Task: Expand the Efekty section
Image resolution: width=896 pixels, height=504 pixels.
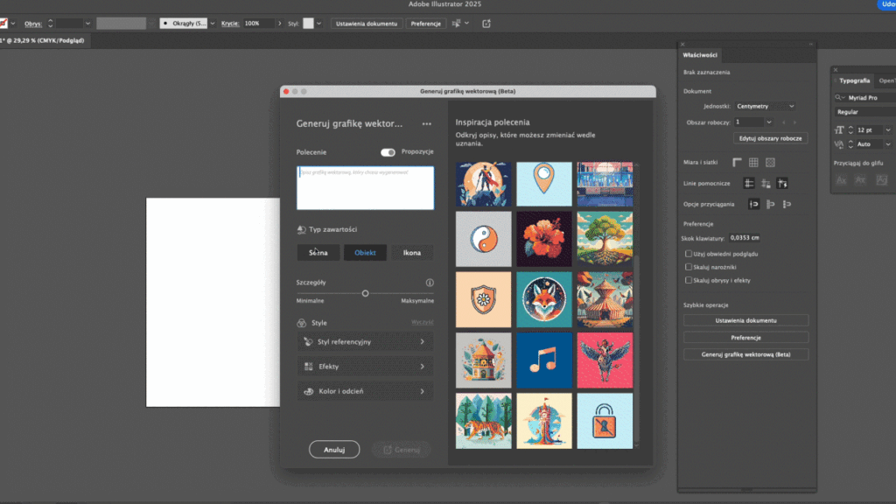Action: (x=365, y=367)
